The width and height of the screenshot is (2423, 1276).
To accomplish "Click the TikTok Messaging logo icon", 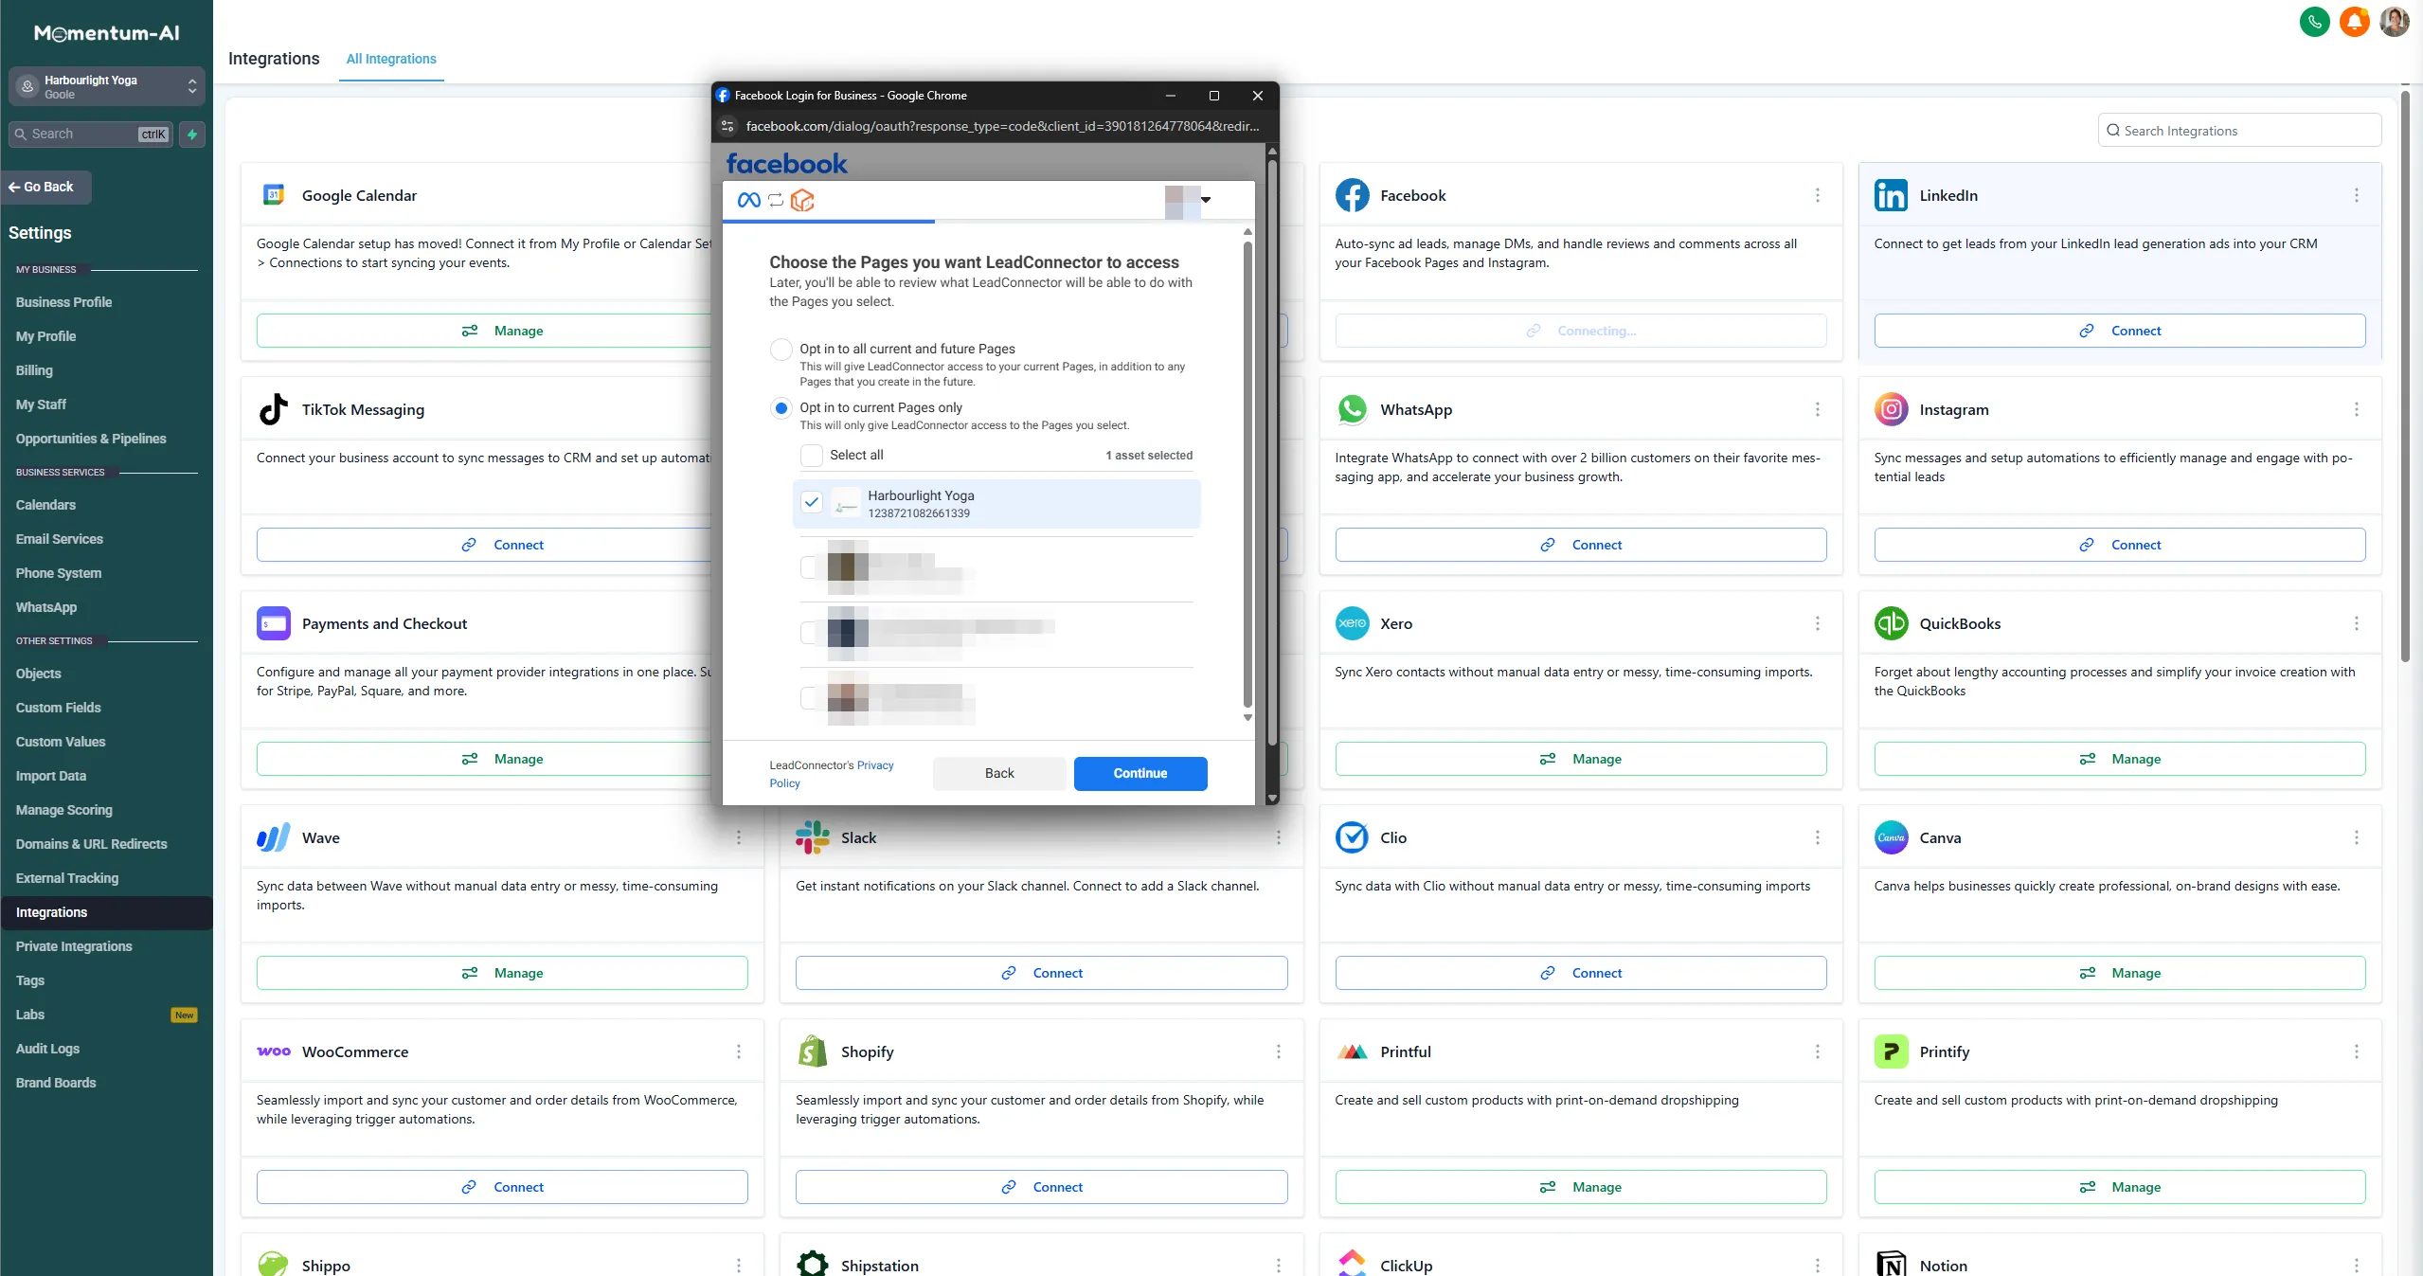I will tap(274, 409).
